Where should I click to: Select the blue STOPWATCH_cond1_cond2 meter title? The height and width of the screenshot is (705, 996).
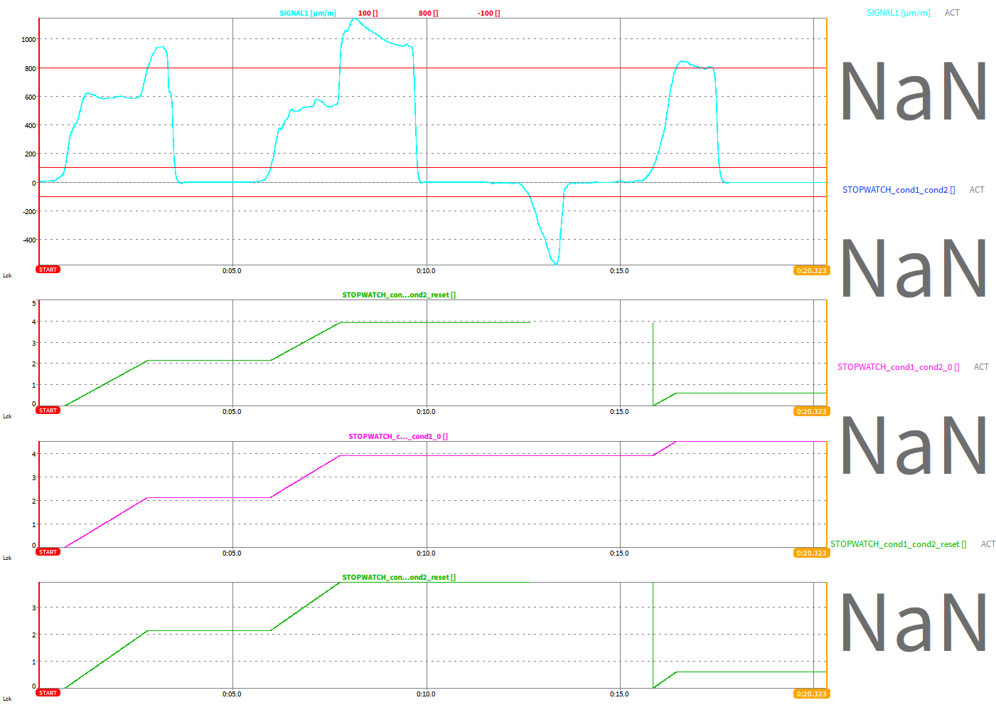(899, 190)
